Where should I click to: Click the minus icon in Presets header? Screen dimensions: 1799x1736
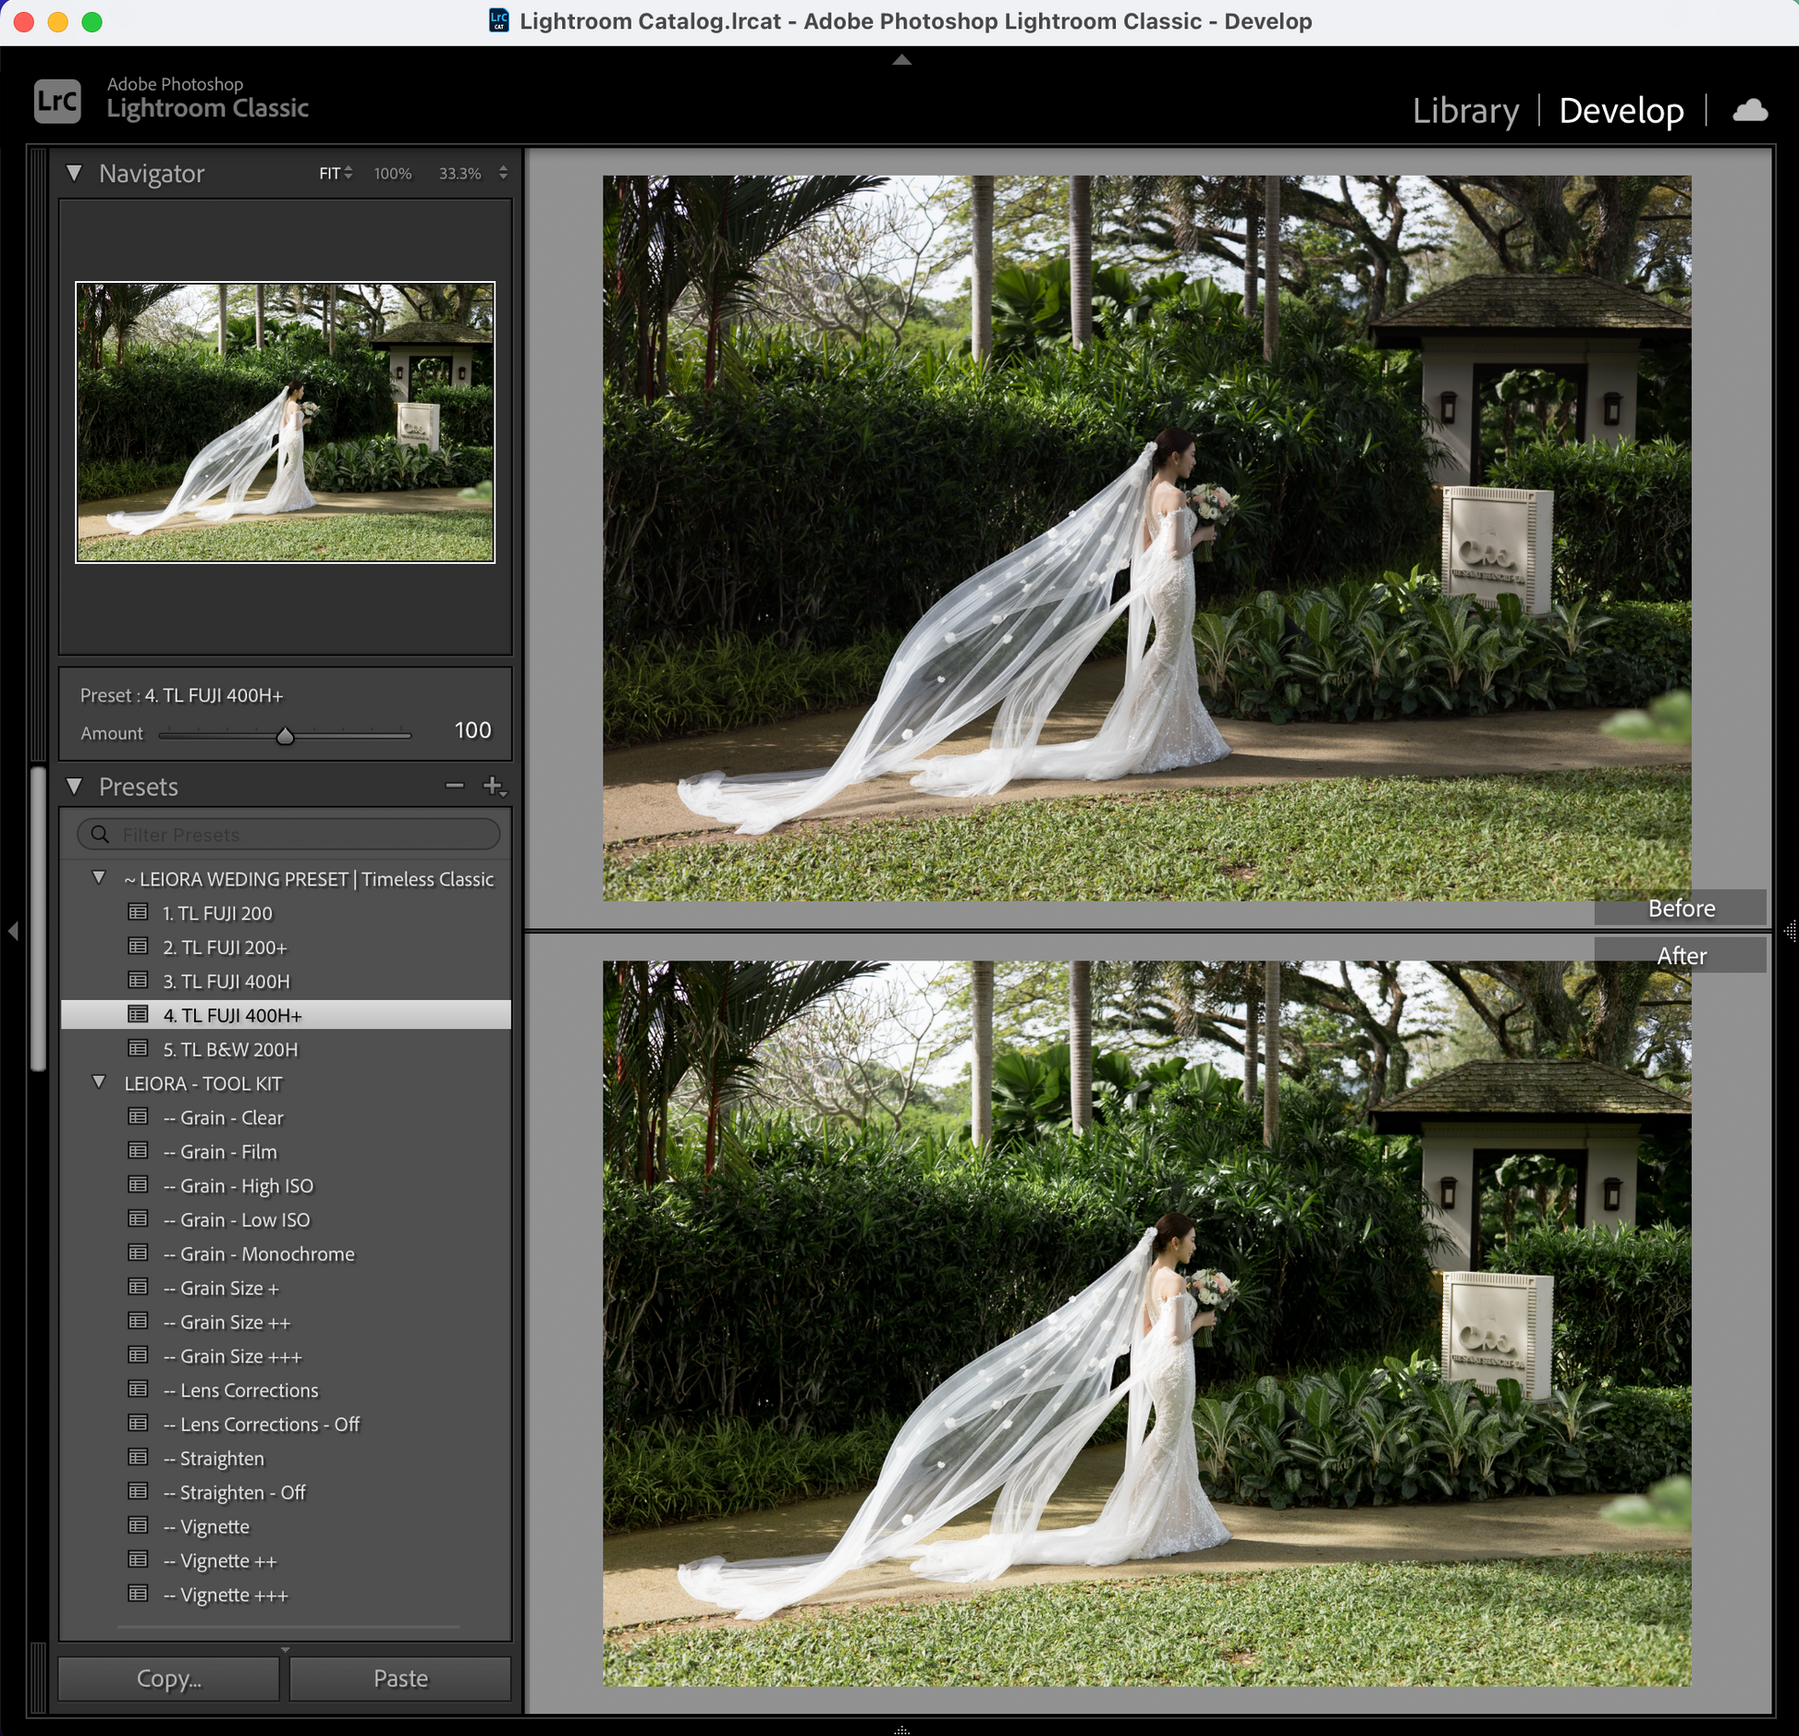point(454,786)
